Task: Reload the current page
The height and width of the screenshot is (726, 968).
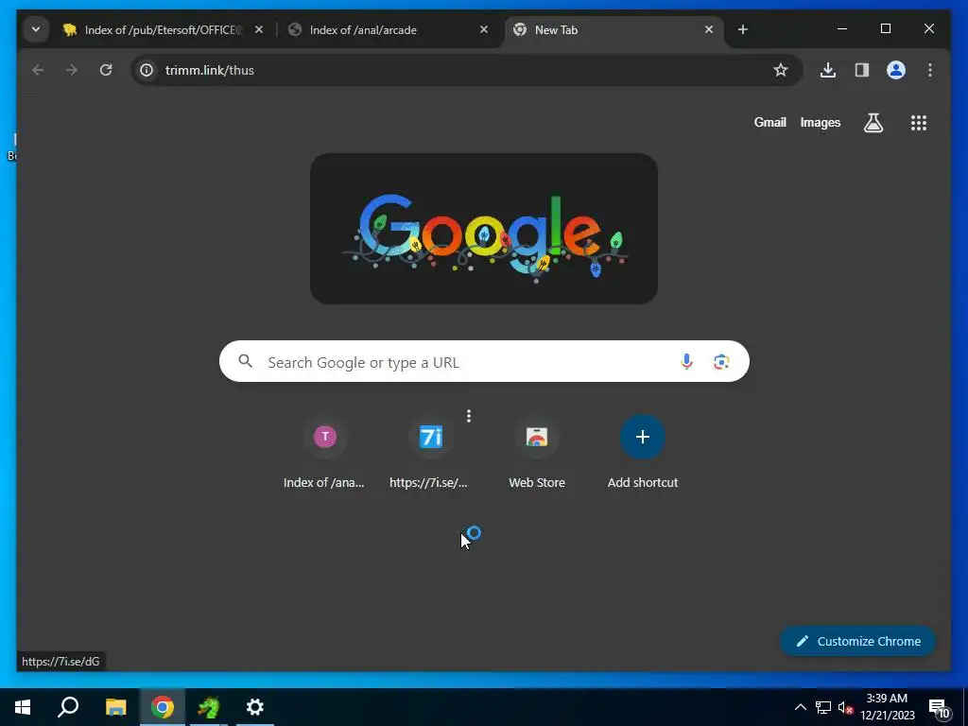Action: point(106,70)
